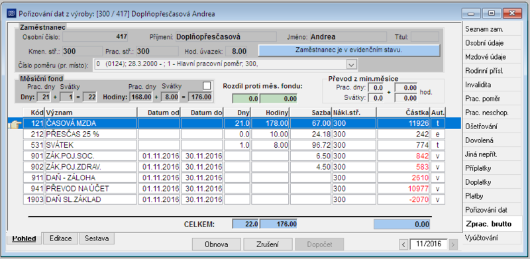
Task: Open the Invalidita side tab
Action: click(x=492, y=85)
